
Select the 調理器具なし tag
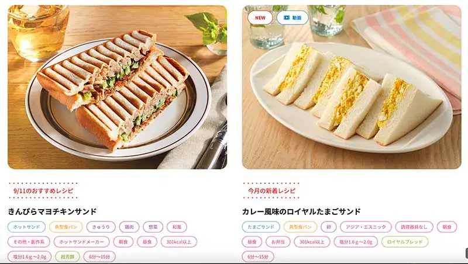414,227
